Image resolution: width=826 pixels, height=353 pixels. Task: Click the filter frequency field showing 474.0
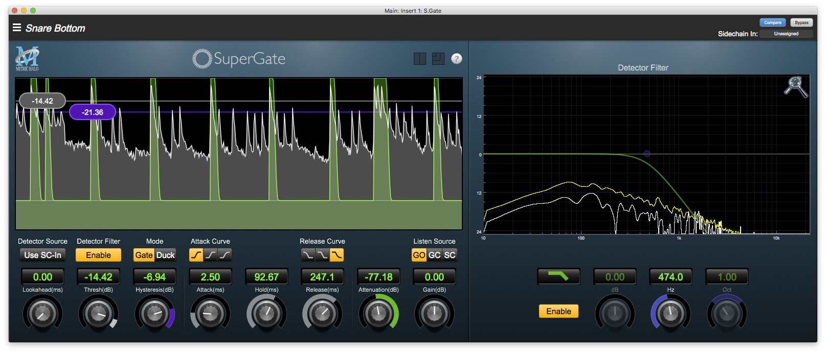(671, 277)
